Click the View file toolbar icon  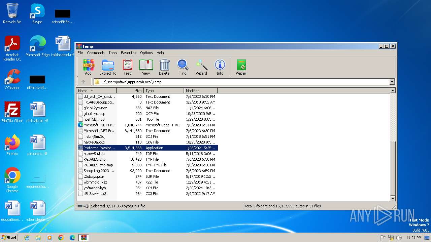(146, 67)
